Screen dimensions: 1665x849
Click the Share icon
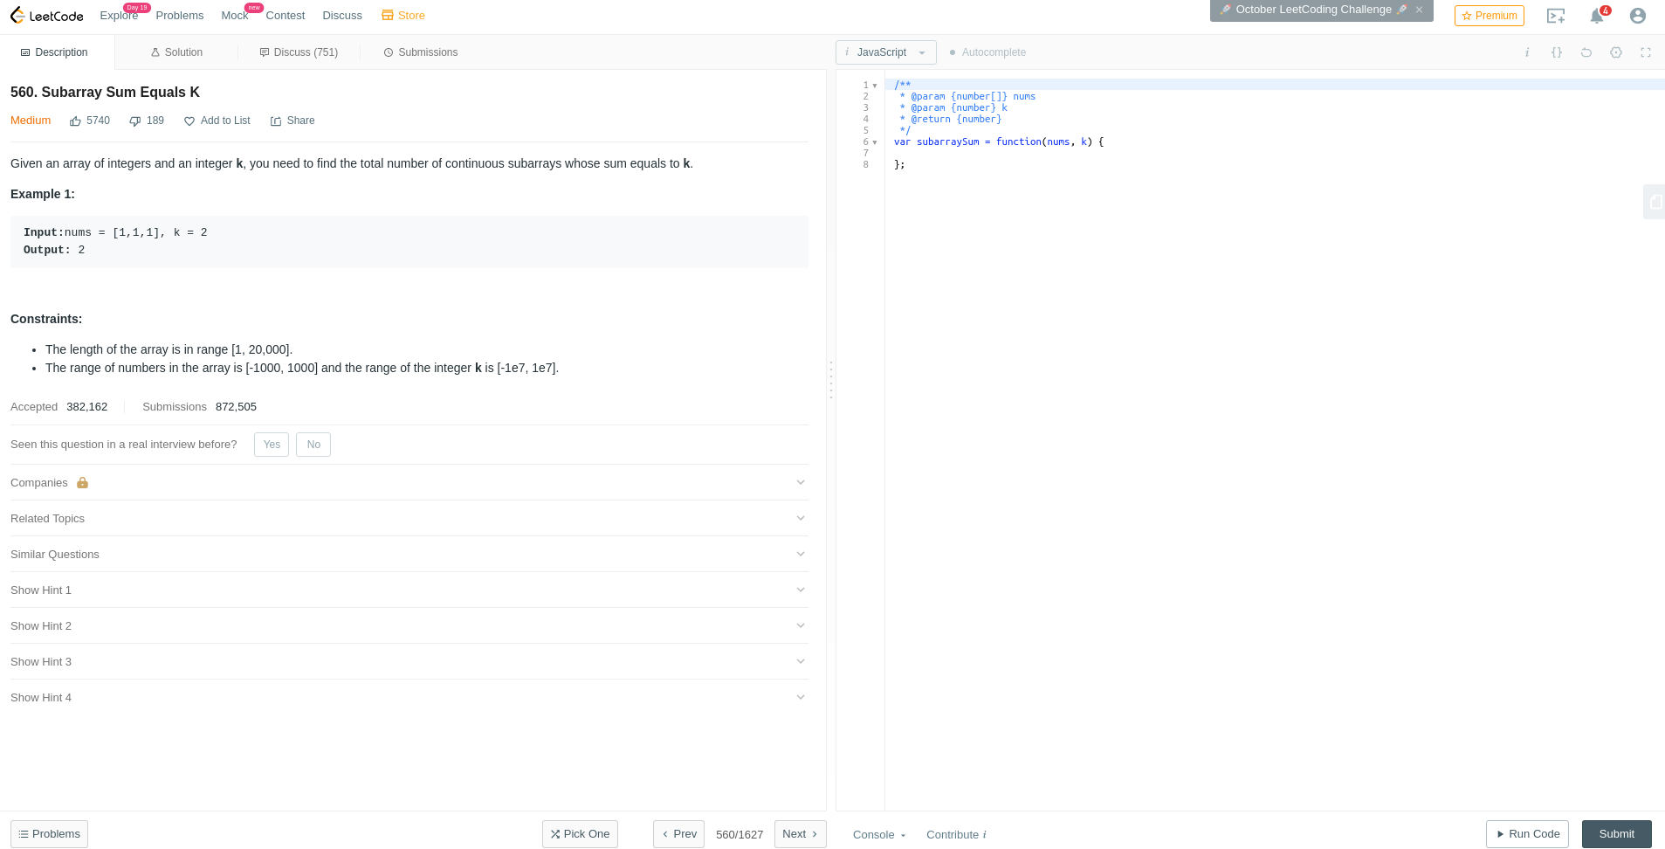pos(276,121)
